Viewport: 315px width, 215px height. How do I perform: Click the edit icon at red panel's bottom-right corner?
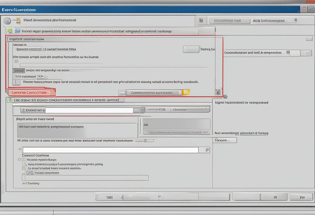(218, 92)
